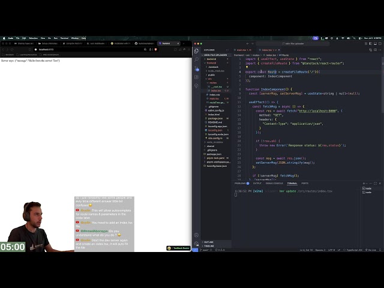Close the index.tsx editor tab
384x288 pixels.
coord(279,50)
